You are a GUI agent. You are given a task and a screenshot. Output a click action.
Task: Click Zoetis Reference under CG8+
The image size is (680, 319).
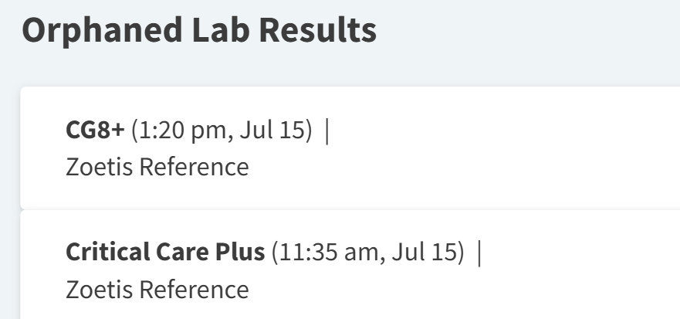point(157,167)
